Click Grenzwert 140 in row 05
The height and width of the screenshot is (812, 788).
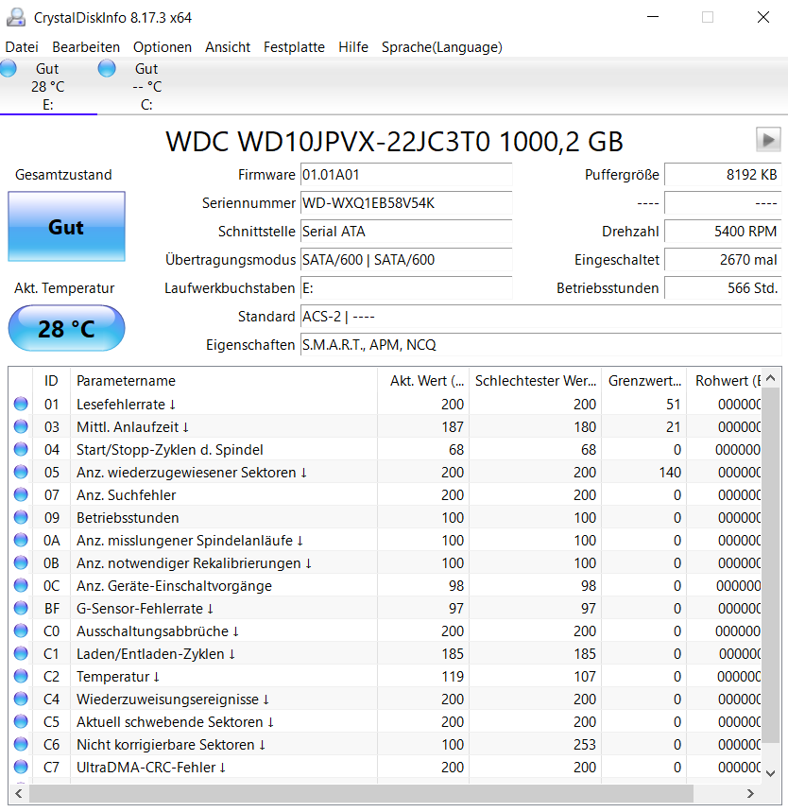point(670,473)
